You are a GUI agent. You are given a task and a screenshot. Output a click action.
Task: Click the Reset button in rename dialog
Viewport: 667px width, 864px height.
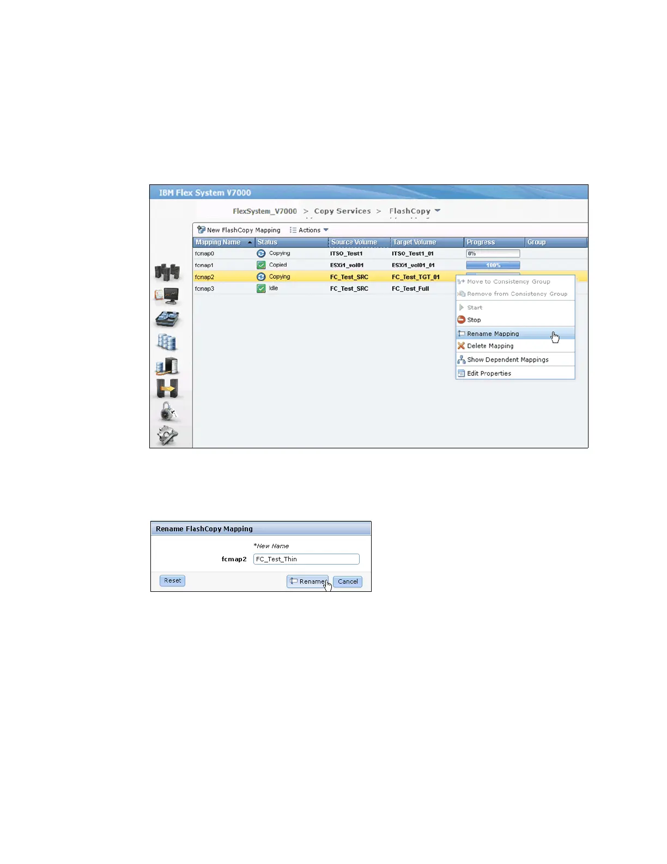[x=172, y=581]
